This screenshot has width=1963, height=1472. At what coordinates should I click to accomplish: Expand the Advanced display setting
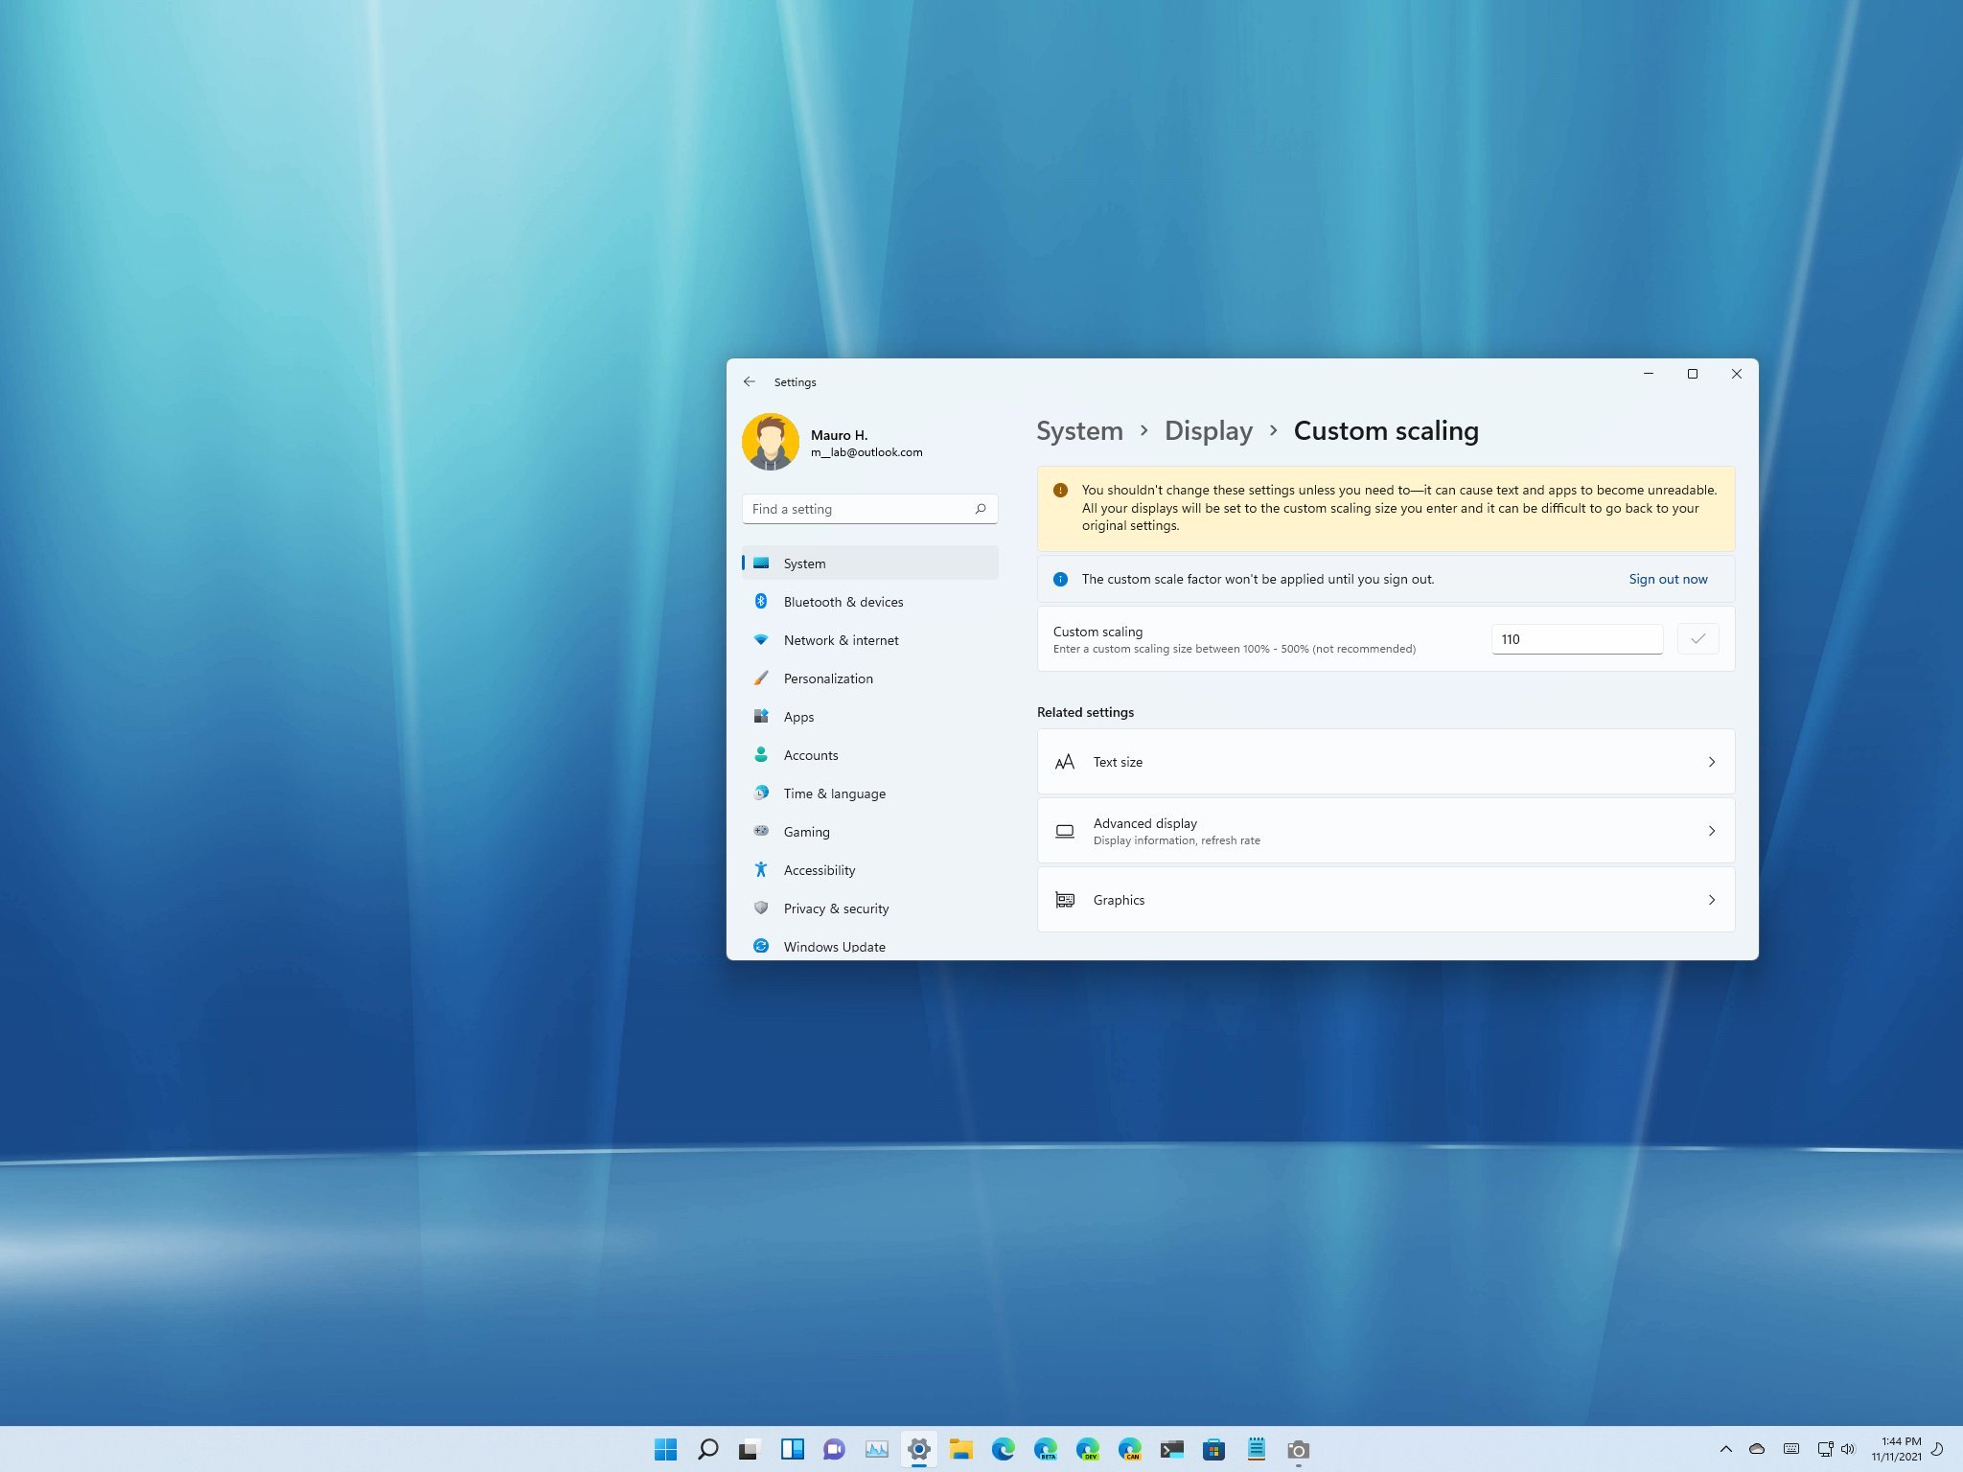point(1713,830)
